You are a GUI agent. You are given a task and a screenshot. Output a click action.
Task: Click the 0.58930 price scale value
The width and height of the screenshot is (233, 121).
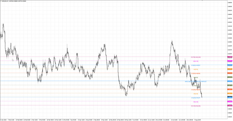pos(230,109)
